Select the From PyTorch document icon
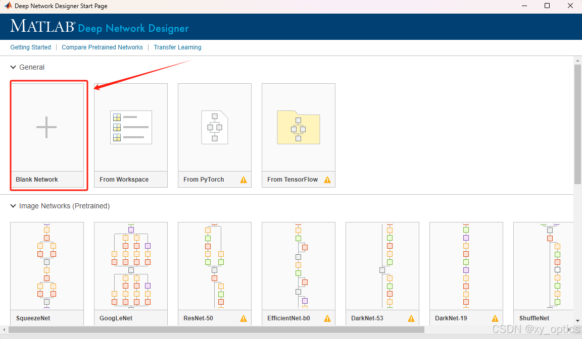Viewport: 582px width, 339px height. [215, 127]
